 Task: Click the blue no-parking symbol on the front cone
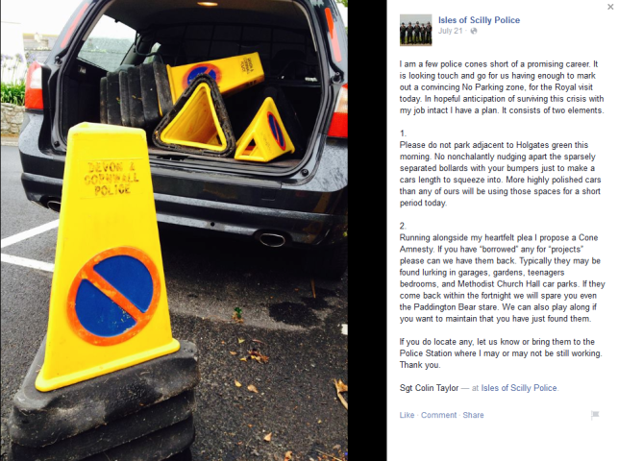[114, 296]
